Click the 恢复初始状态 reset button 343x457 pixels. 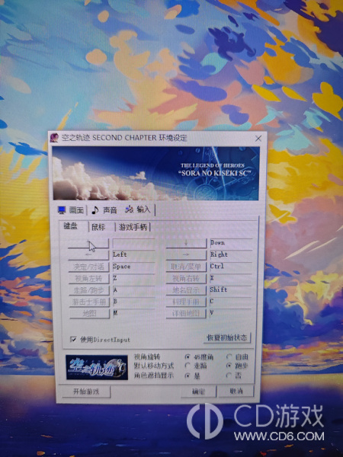(227, 337)
